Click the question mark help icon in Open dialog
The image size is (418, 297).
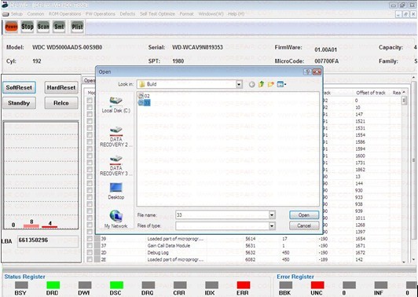point(308,71)
